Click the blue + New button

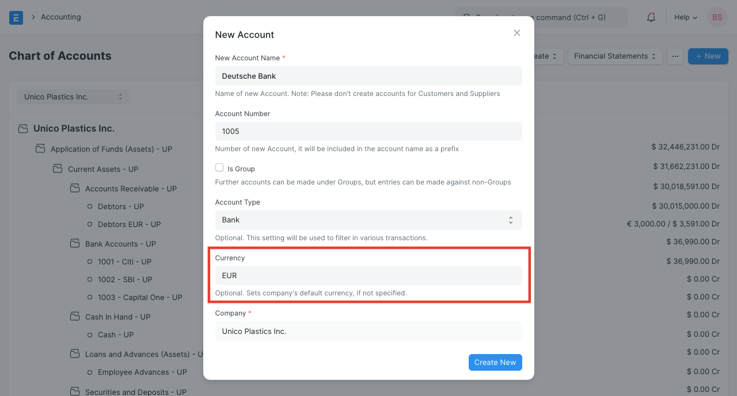click(x=708, y=56)
